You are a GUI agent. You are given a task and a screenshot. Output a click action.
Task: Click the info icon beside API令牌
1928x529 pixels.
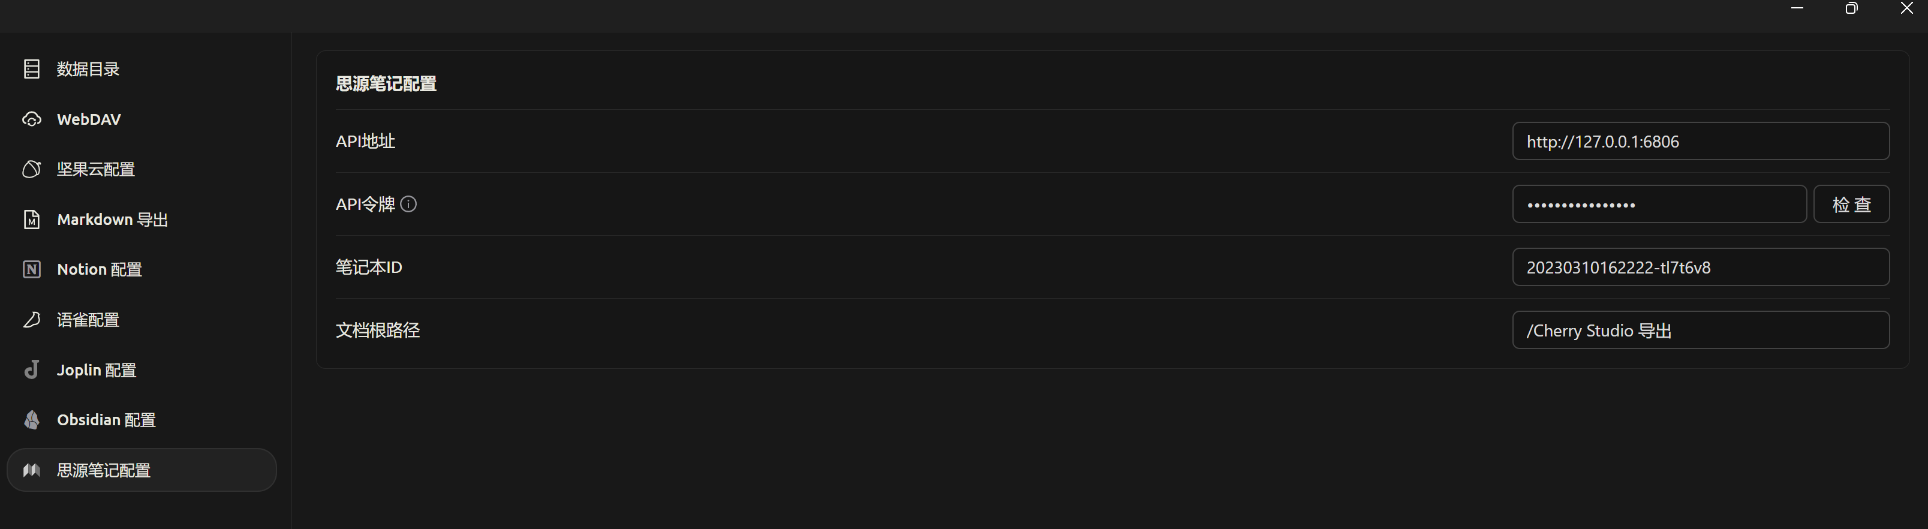(x=408, y=203)
